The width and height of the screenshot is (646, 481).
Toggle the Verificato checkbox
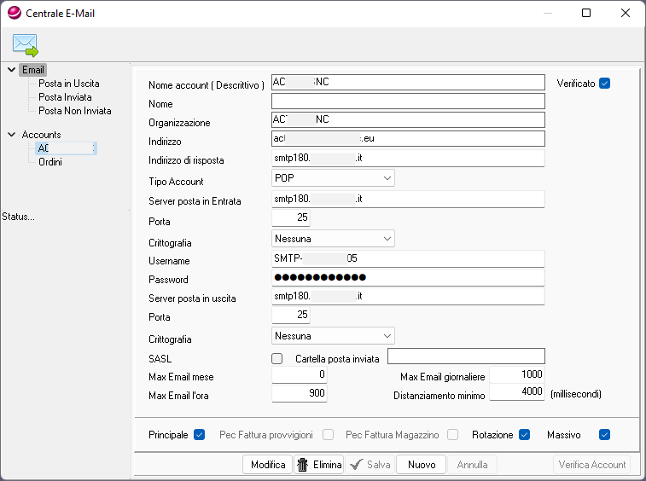click(605, 83)
